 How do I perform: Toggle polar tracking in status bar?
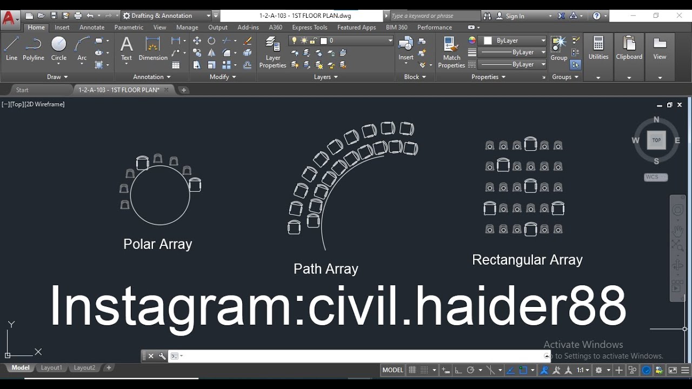pos(471,370)
